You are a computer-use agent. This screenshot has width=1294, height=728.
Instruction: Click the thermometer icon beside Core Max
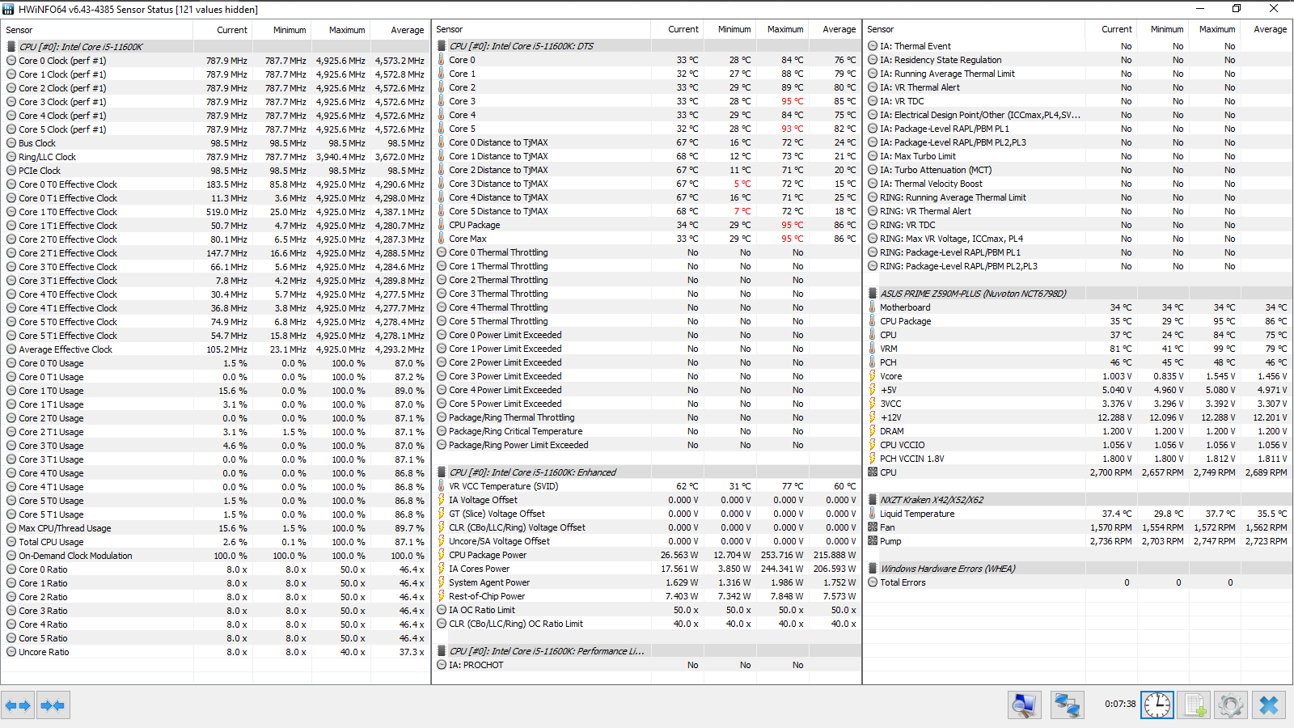click(x=442, y=239)
